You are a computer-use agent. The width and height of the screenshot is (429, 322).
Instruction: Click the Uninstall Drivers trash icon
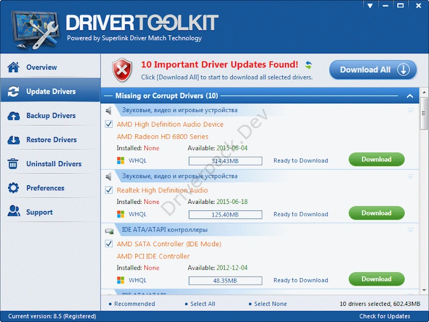coord(13,164)
